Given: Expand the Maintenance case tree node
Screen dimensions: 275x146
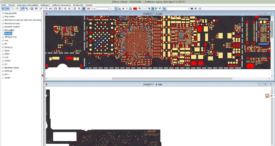Looking at the screenshot, I should point(3,23).
